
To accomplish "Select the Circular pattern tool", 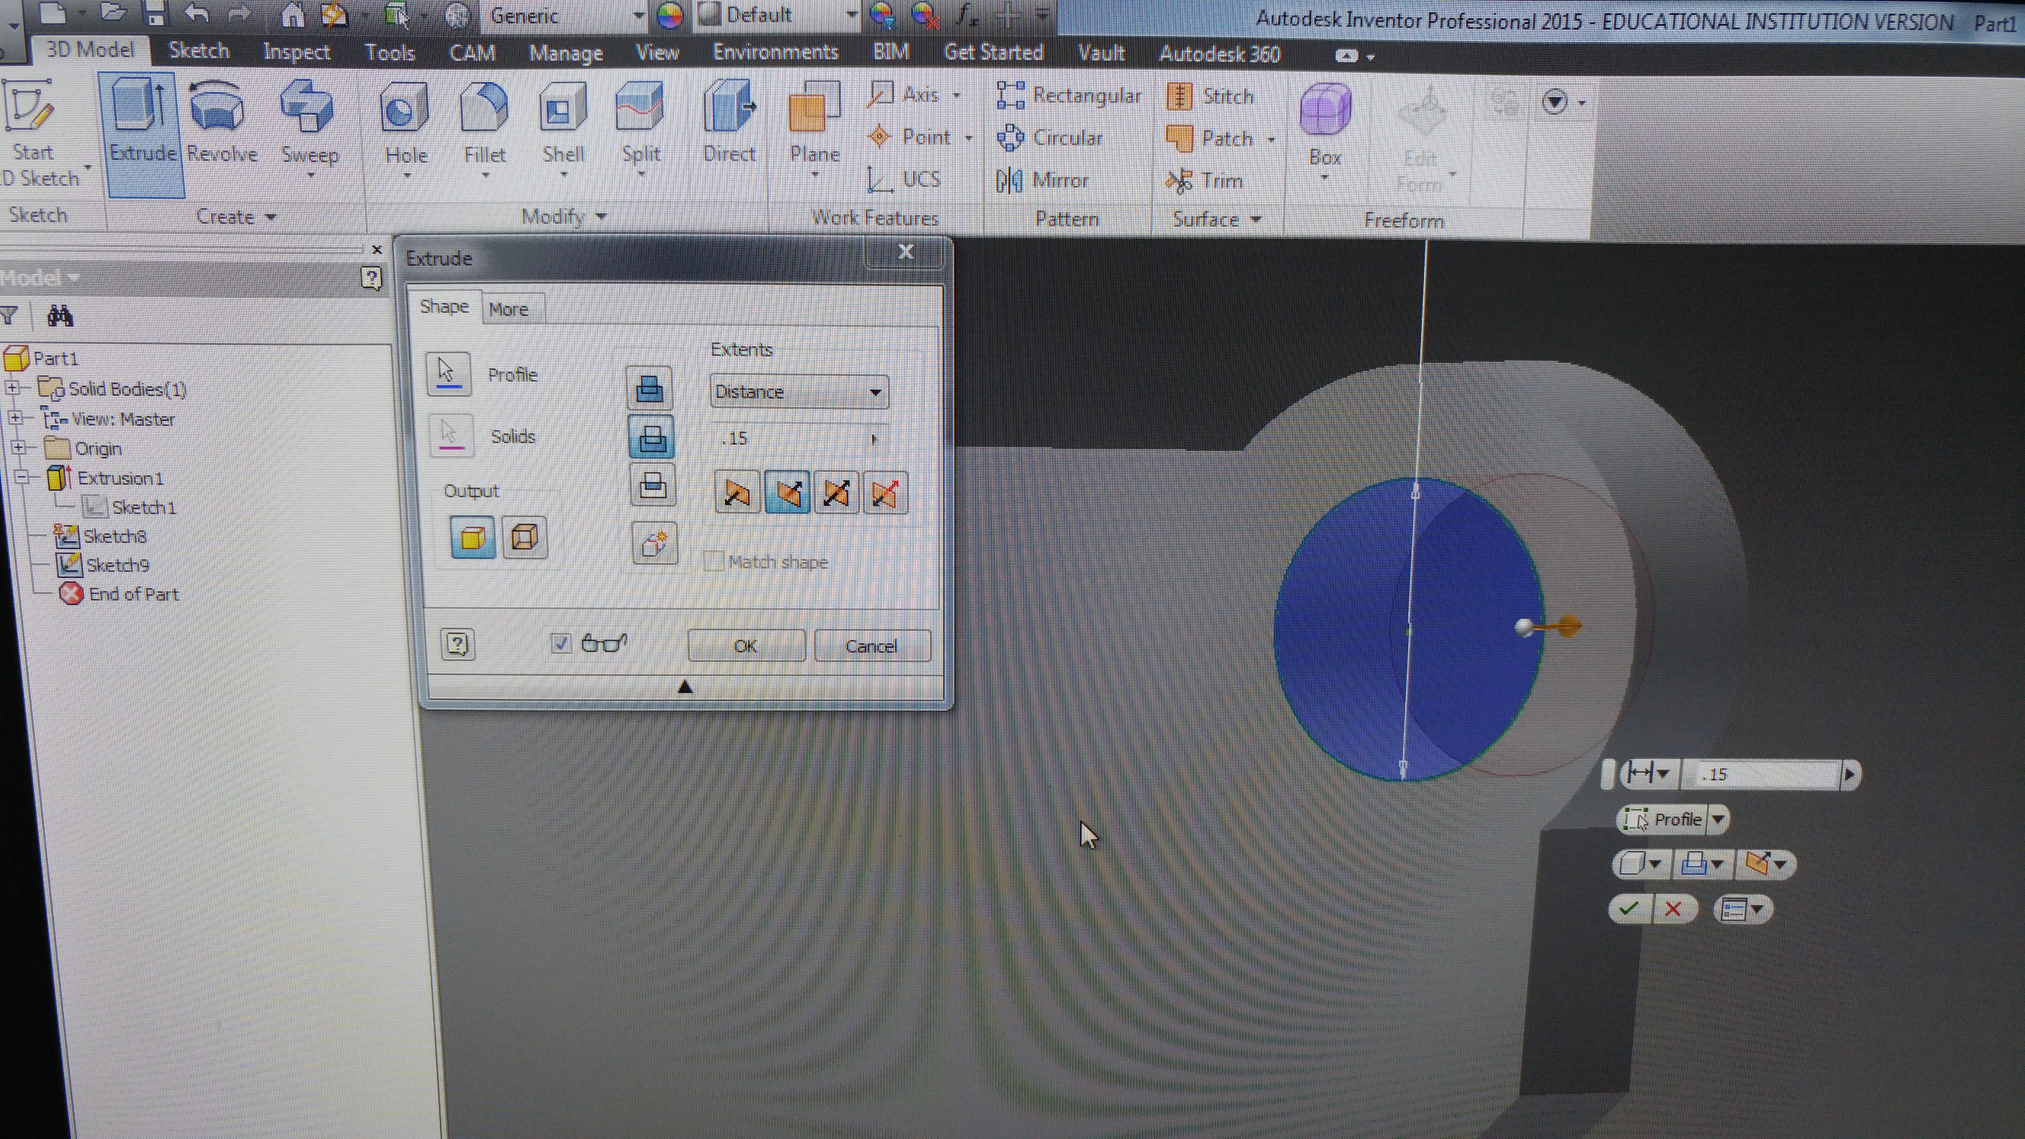I will click(1049, 138).
